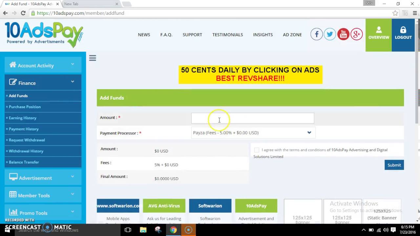Open Request Withdrawal in sidebar

(x=43, y=140)
